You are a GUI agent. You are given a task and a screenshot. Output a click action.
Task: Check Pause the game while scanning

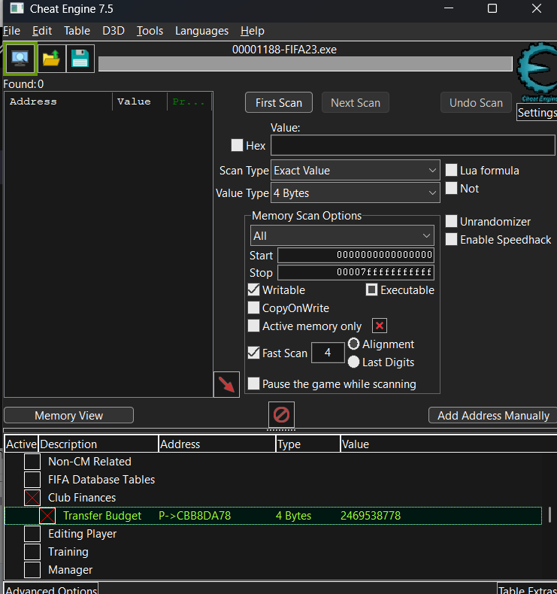point(254,383)
